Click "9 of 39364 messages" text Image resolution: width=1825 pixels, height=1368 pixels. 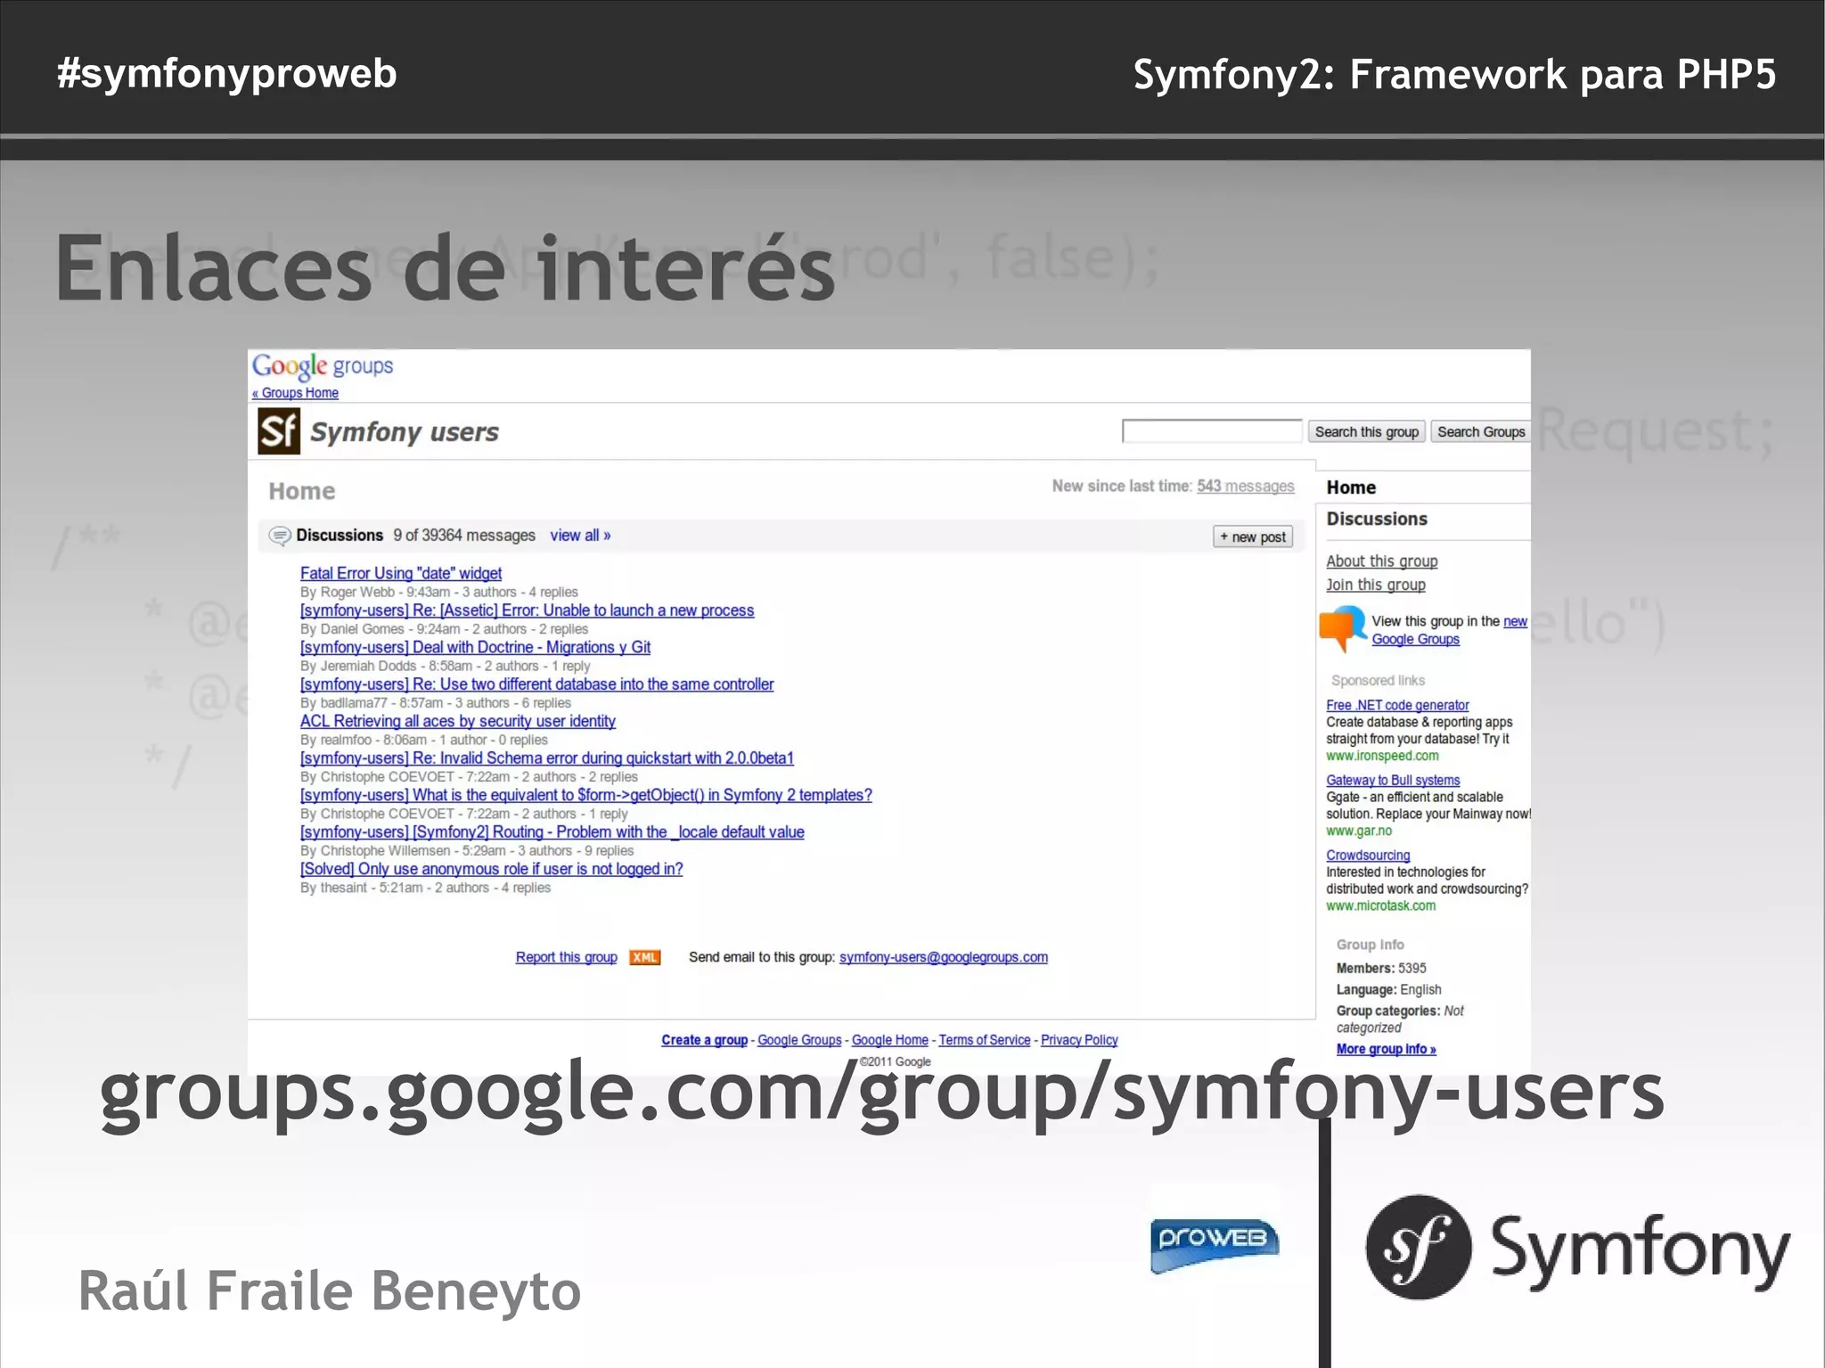[x=464, y=536]
